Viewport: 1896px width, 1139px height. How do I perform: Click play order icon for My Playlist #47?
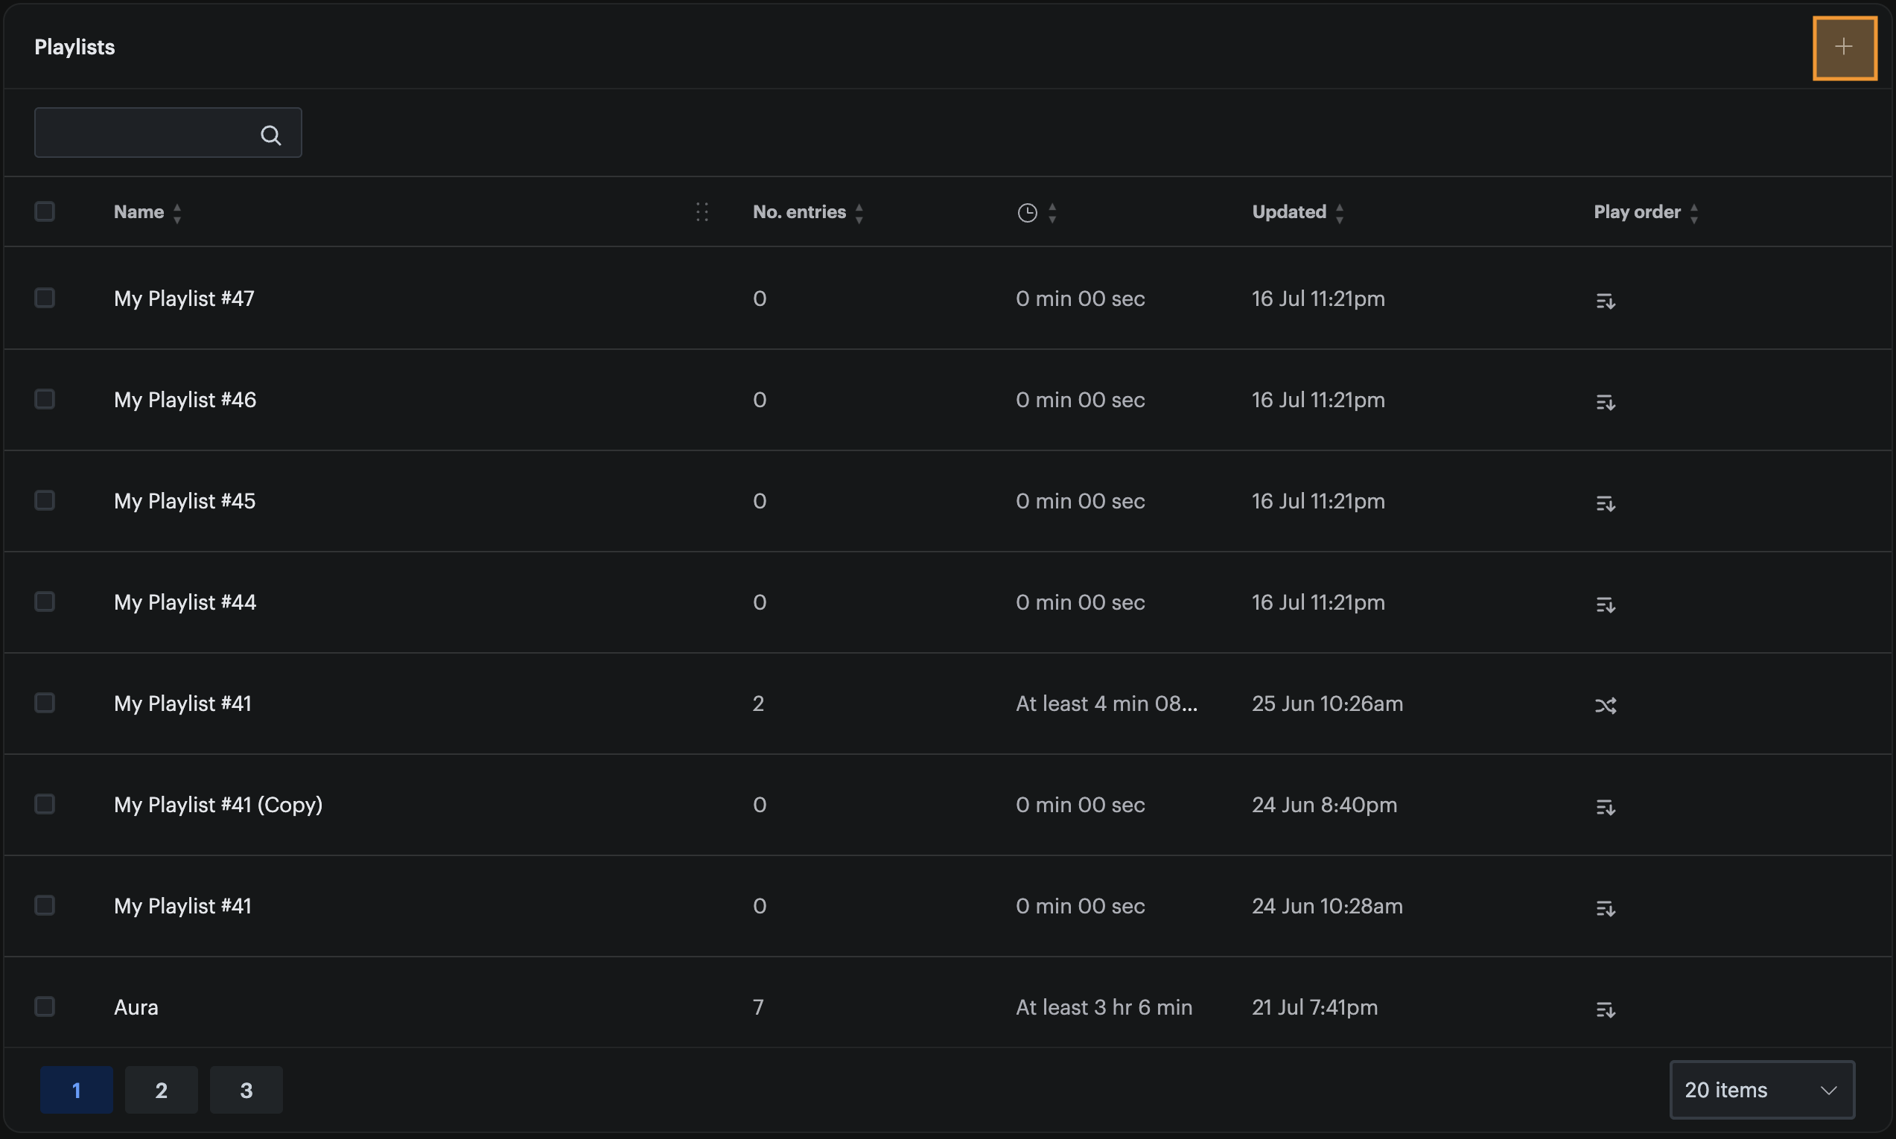1605,300
